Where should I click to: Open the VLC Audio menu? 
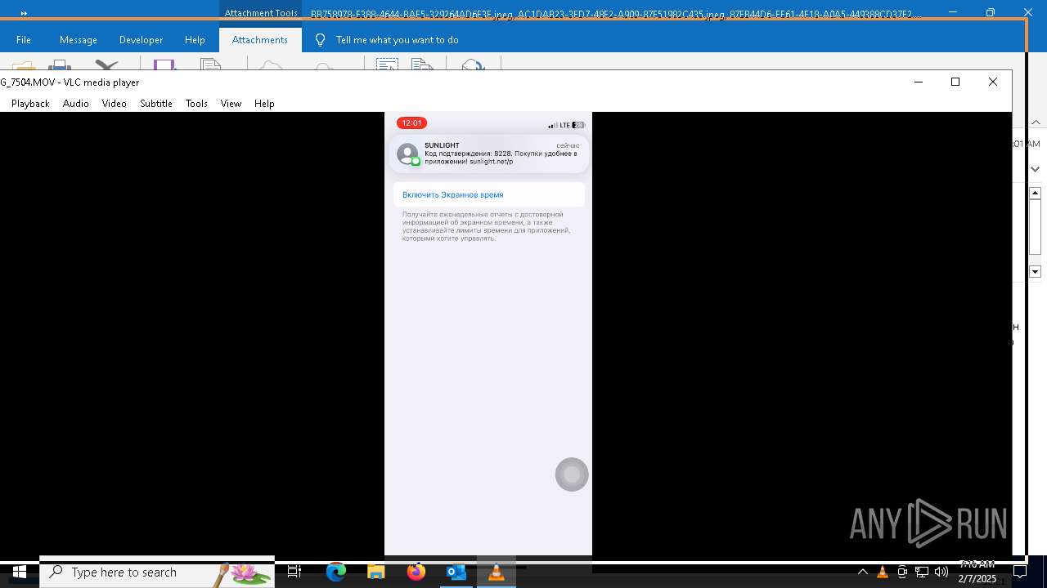(x=75, y=104)
